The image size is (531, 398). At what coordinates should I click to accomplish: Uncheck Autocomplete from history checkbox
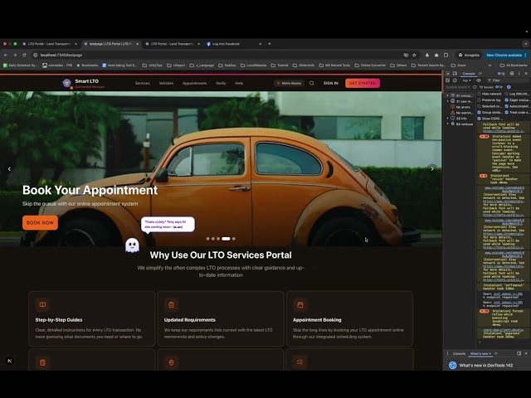pyautogui.click(x=507, y=106)
